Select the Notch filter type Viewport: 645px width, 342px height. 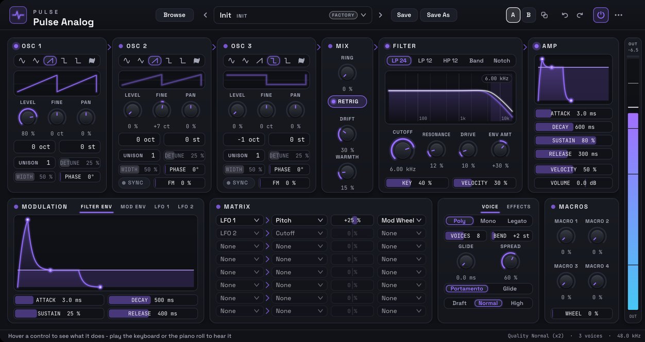pyautogui.click(x=502, y=61)
